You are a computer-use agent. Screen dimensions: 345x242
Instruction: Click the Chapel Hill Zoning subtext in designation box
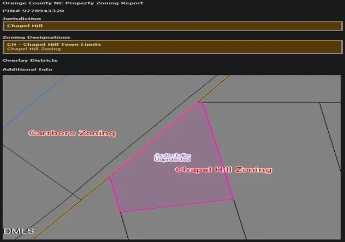pos(34,49)
